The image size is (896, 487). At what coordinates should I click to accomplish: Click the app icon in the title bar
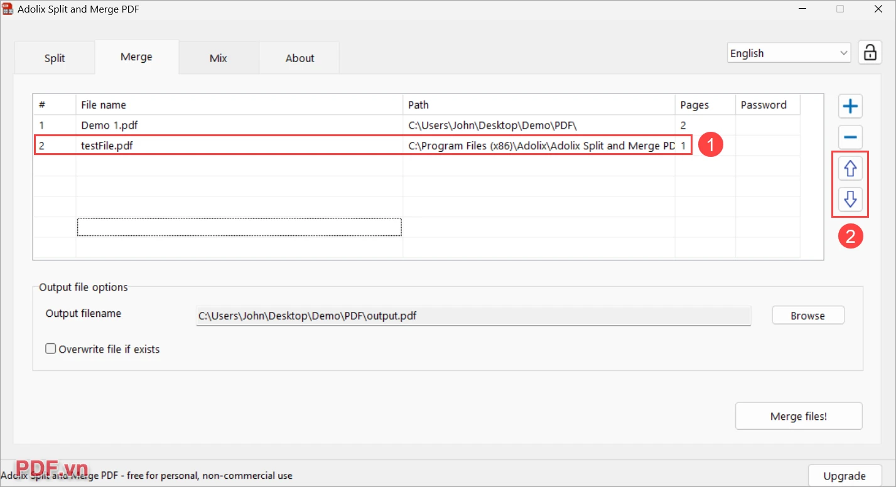pos(8,9)
